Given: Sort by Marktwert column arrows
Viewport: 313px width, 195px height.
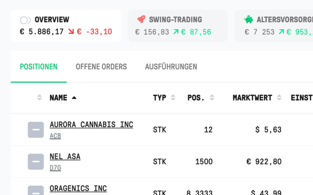Looking at the screenshot, I should tap(279, 97).
